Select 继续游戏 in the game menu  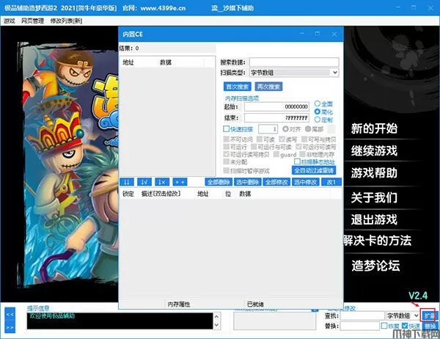374,151
